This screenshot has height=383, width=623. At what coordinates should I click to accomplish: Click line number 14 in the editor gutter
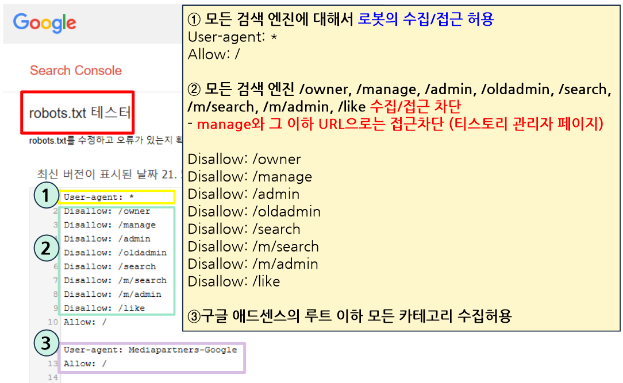(53, 377)
